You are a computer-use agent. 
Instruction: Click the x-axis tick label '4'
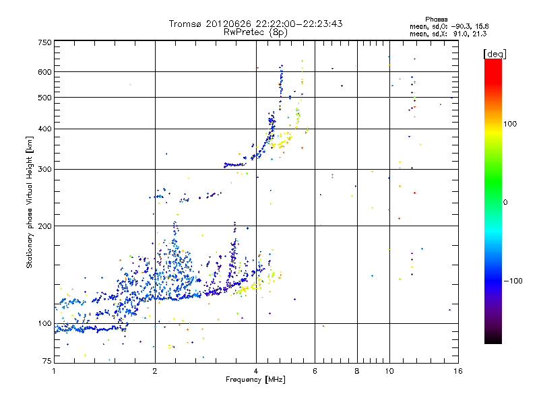click(x=256, y=371)
